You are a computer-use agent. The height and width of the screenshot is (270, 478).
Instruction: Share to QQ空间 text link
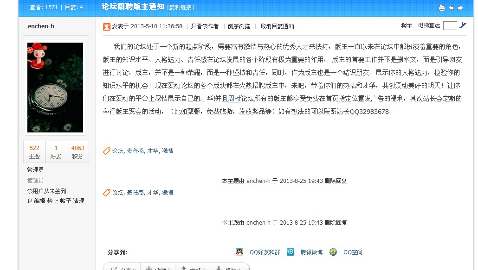[x=353, y=252]
